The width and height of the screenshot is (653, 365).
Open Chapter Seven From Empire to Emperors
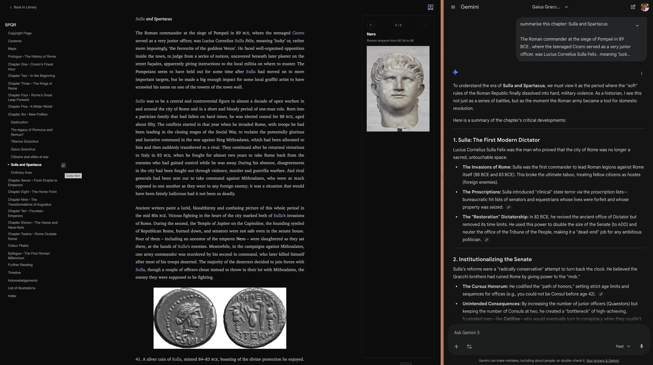[33, 183]
